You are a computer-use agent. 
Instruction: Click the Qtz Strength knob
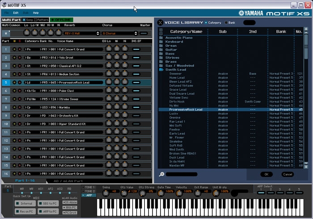[142, 193]
